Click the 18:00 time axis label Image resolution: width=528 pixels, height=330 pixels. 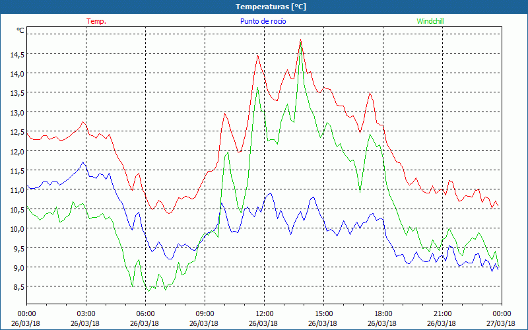click(383, 314)
